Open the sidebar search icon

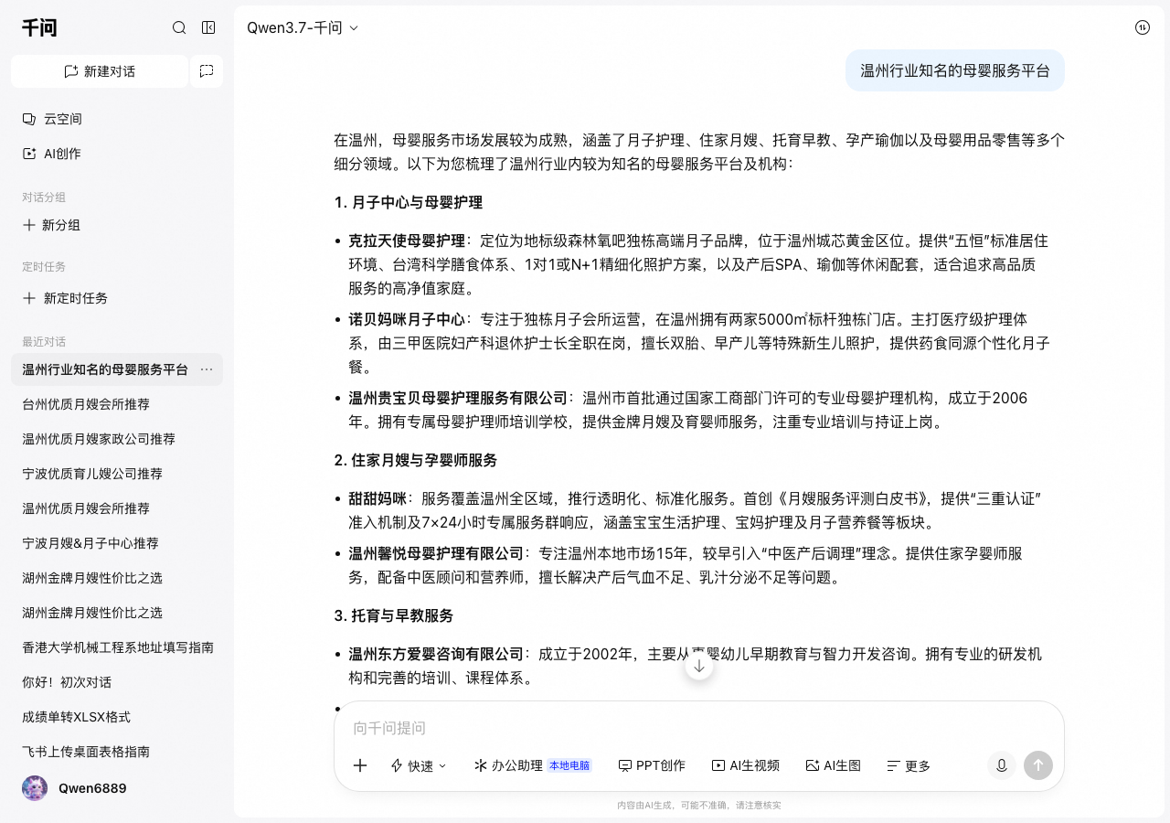[x=179, y=27]
